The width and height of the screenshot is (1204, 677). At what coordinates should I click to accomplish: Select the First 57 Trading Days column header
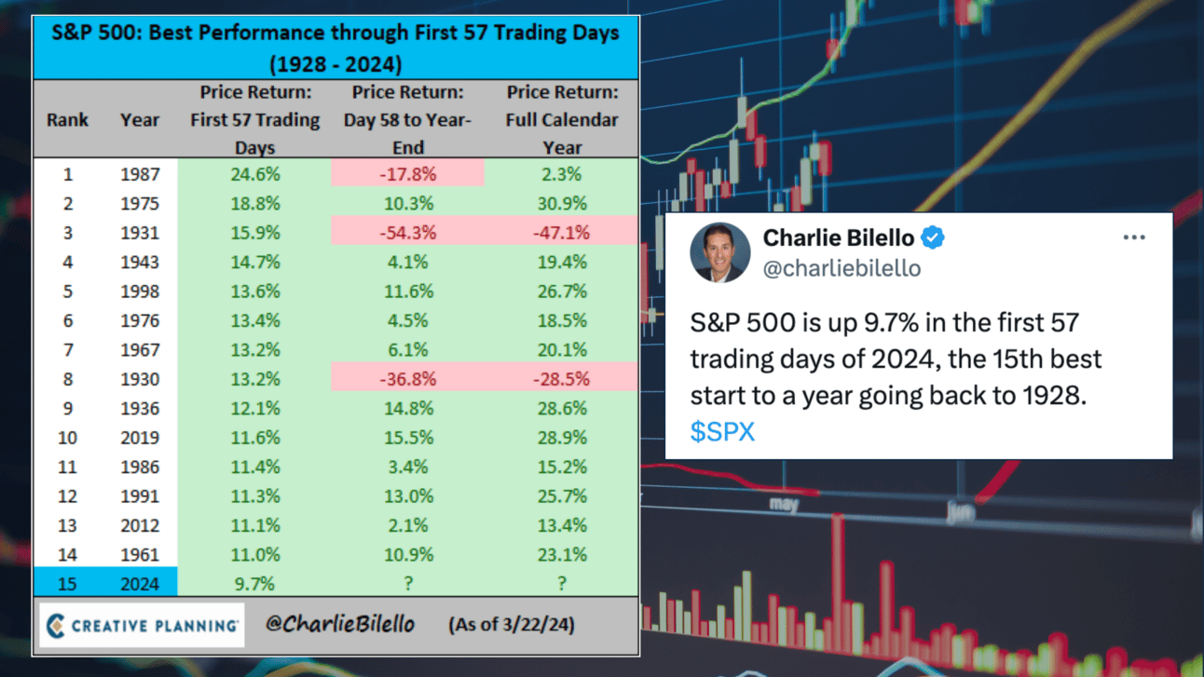pyautogui.click(x=254, y=120)
